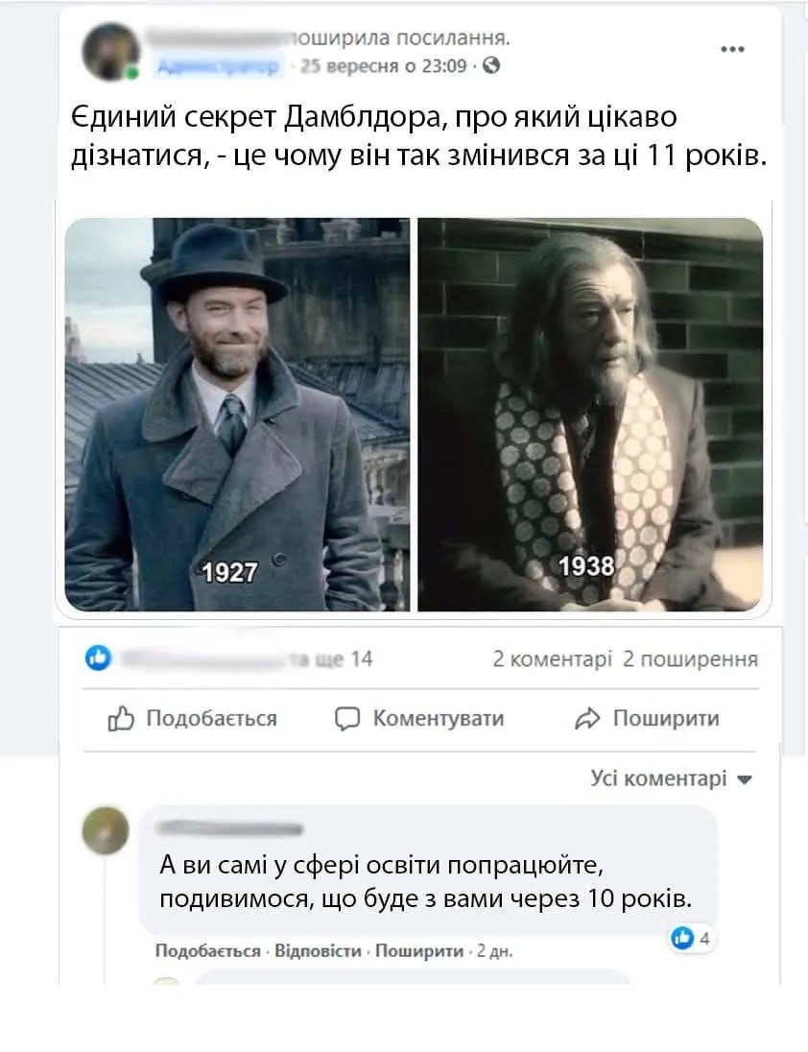The height and width of the screenshot is (1052, 808).
Task: Click the blue like reaction icon under the post
Action: point(98,658)
